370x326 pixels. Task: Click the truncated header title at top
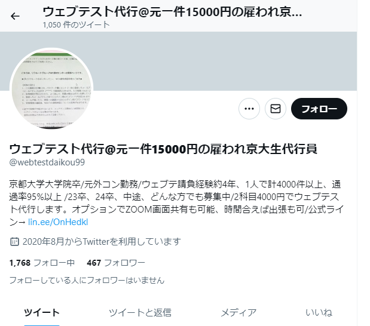point(172,11)
